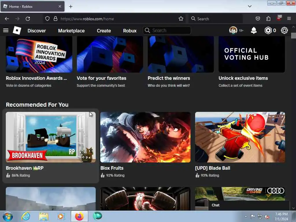Click the thumbs-up icon under Blox Fruits
Viewport: 296px width, 222px height.
click(103, 175)
